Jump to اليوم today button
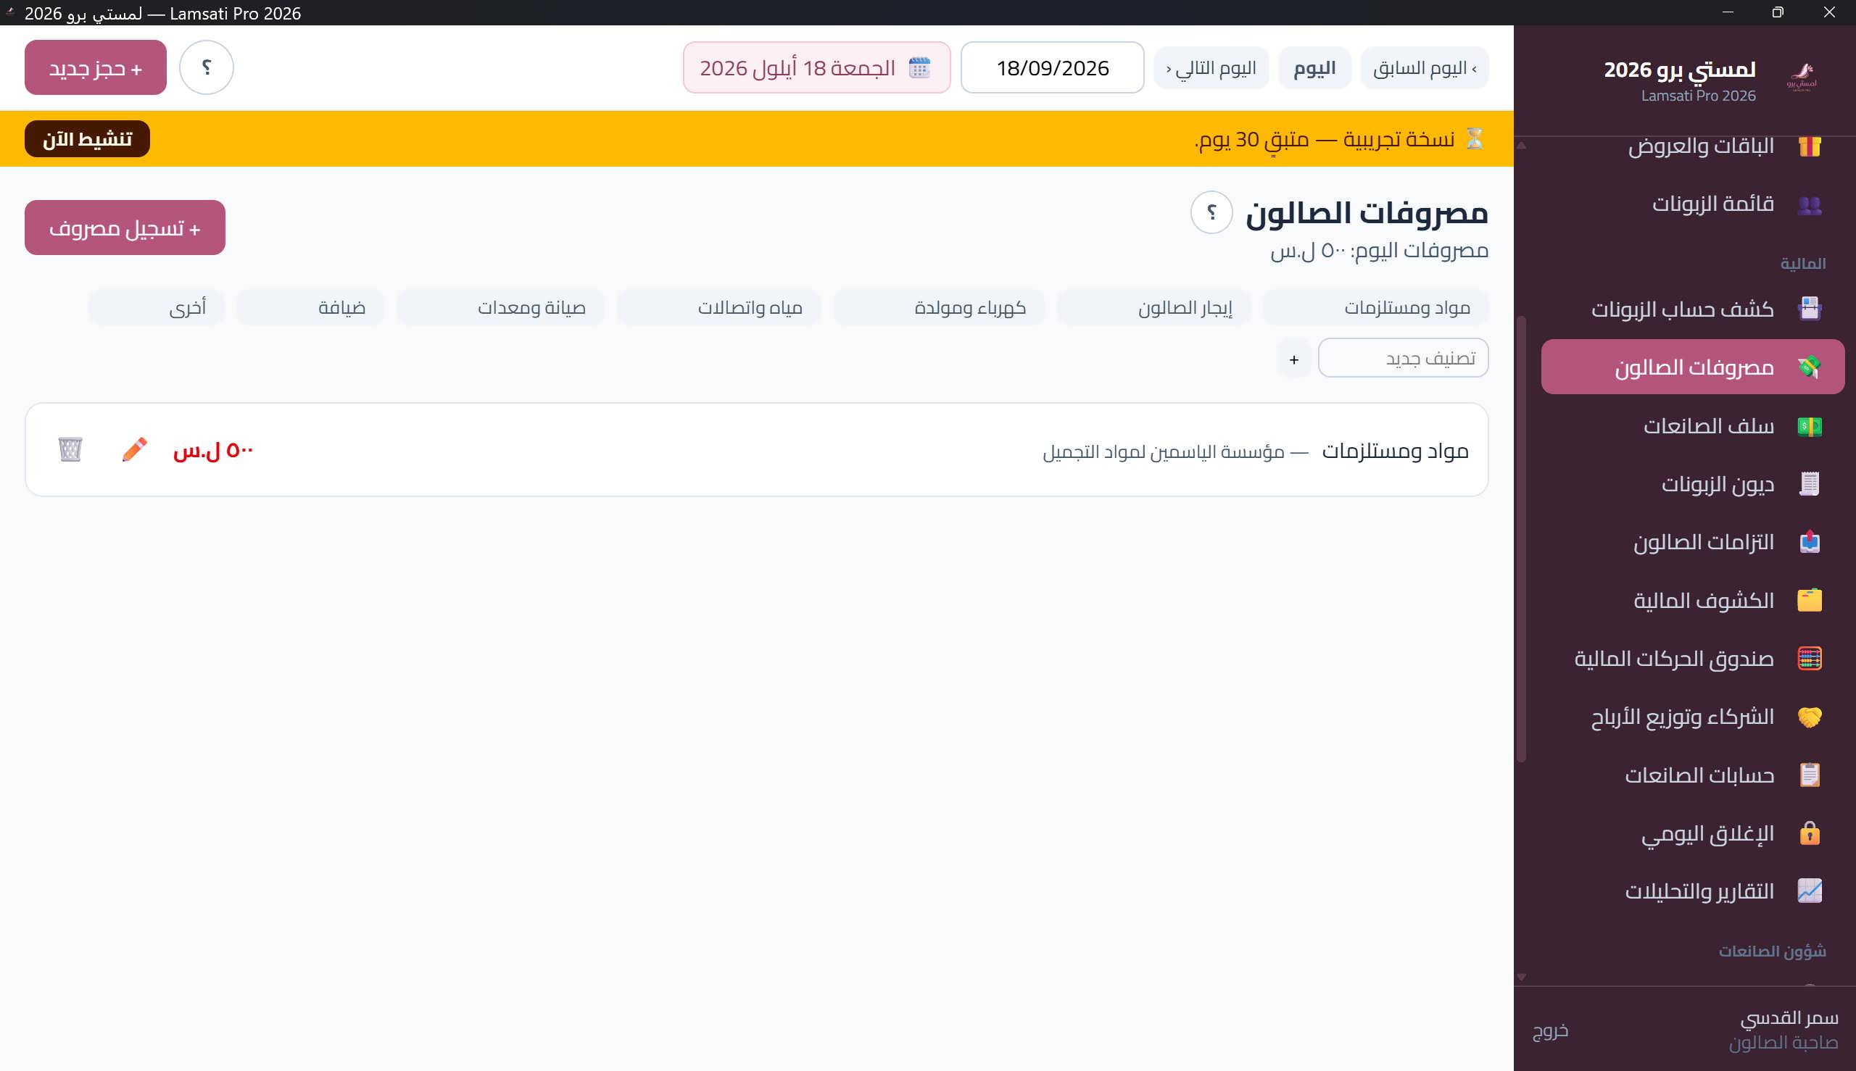Viewport: 1856px width, 1071px height. pyautogui.click(x=1314, y=67)
